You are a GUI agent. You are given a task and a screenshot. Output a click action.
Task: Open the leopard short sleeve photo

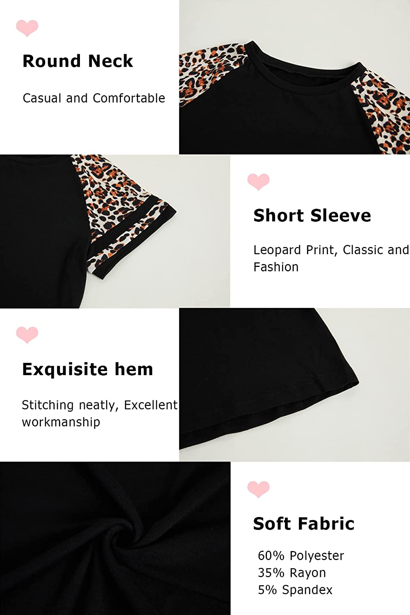click(x=115, y=231)
